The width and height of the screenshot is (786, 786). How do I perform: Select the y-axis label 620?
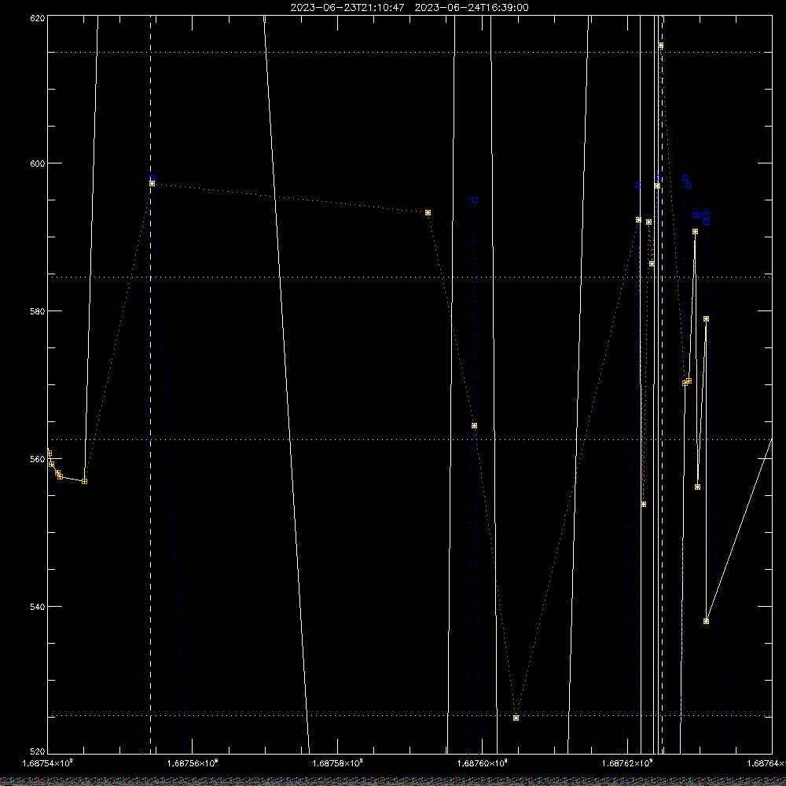click(x=38, y=18)
